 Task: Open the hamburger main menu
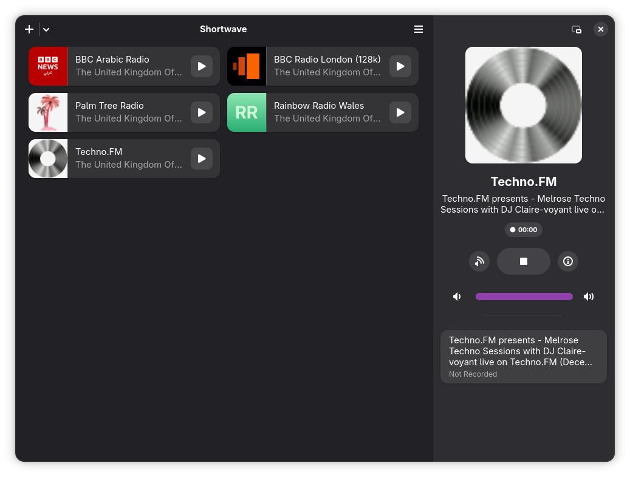pos(418,29)
